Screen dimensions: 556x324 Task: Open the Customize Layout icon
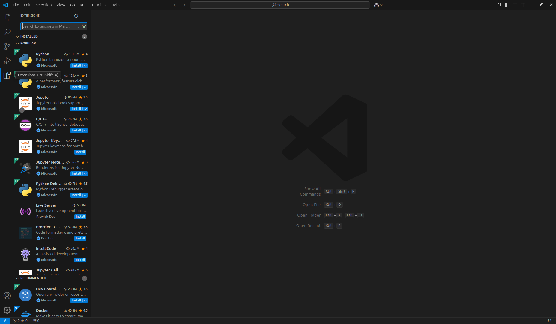pyautogui.click(x=499, y=5)
